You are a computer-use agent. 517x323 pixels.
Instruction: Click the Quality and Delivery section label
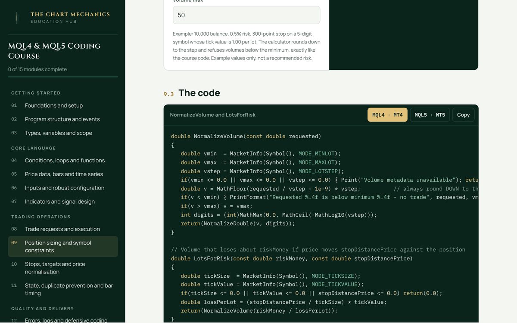[x=43, y=308]
